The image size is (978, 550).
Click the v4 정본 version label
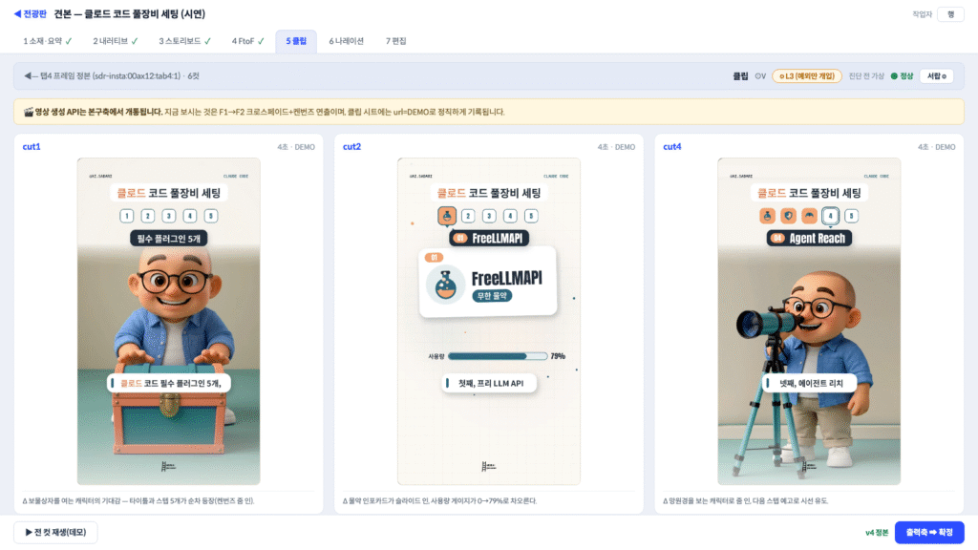tap(877, 533)
